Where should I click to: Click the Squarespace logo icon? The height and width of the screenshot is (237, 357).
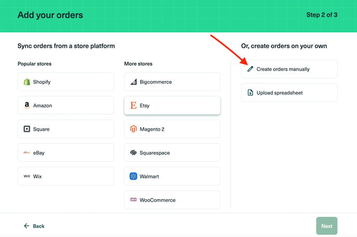pyautogui.click(x=133, y=152)
